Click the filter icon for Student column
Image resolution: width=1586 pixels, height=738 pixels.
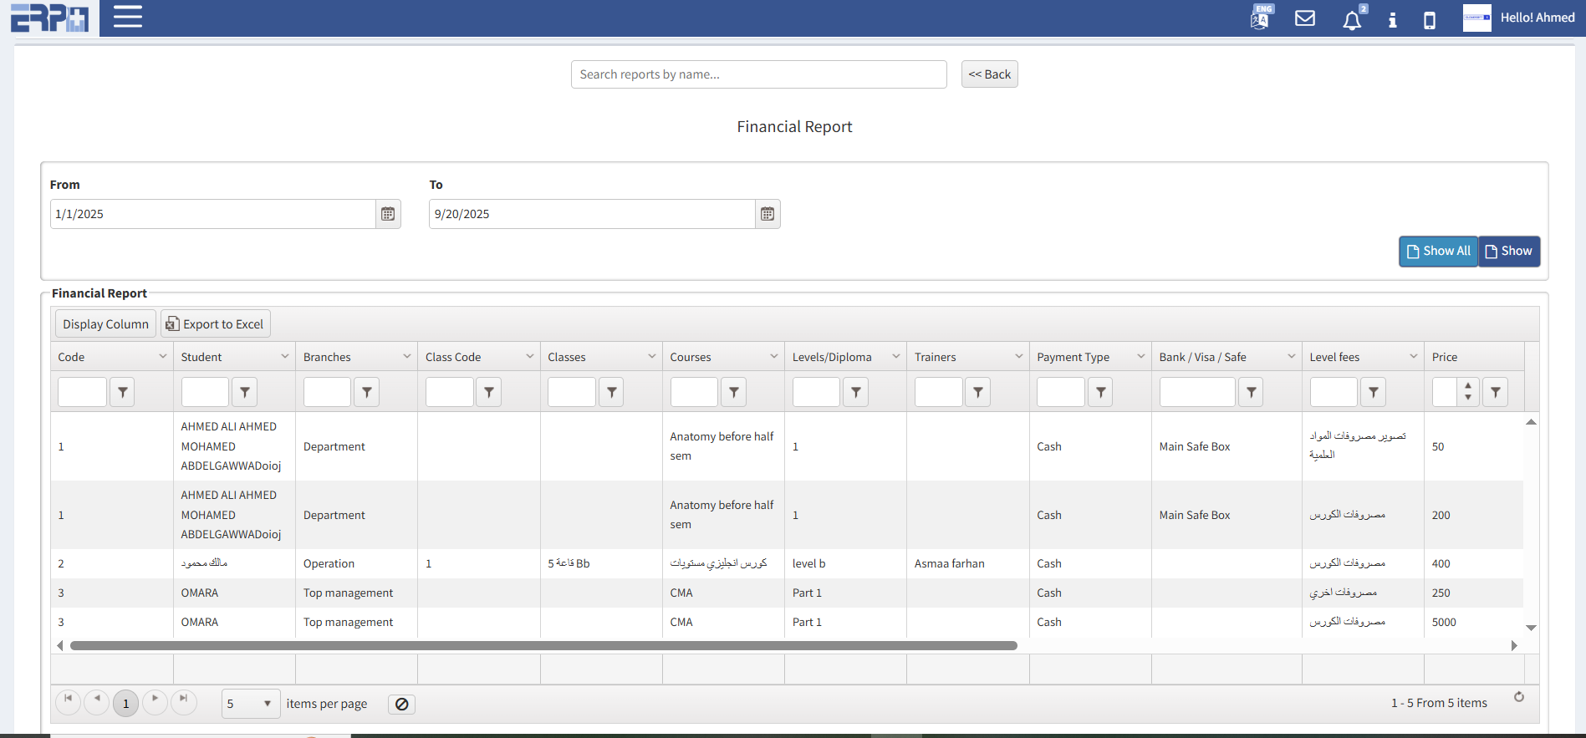pos(244,392)
